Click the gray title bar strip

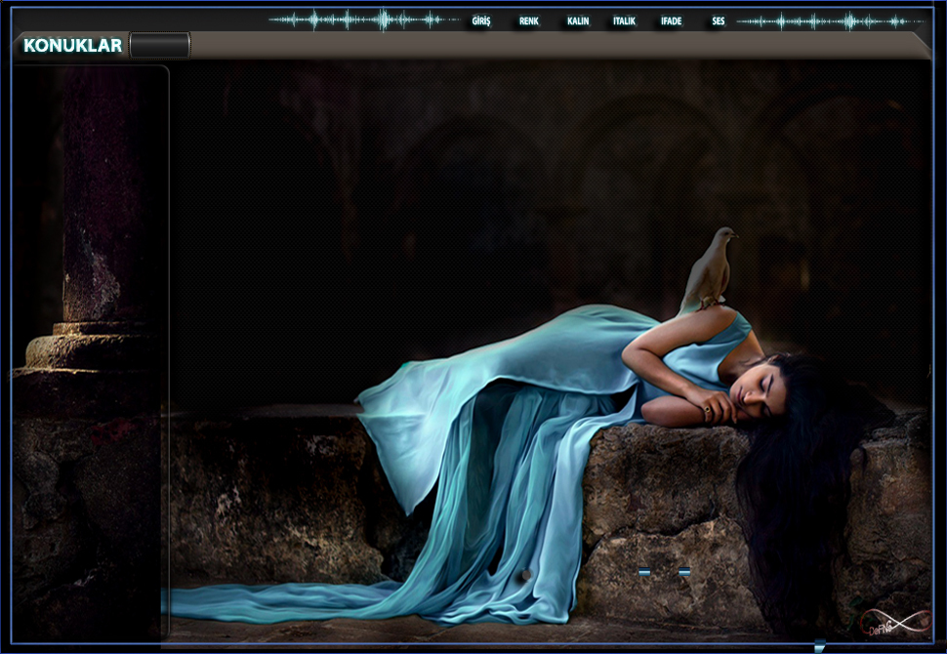547,45
